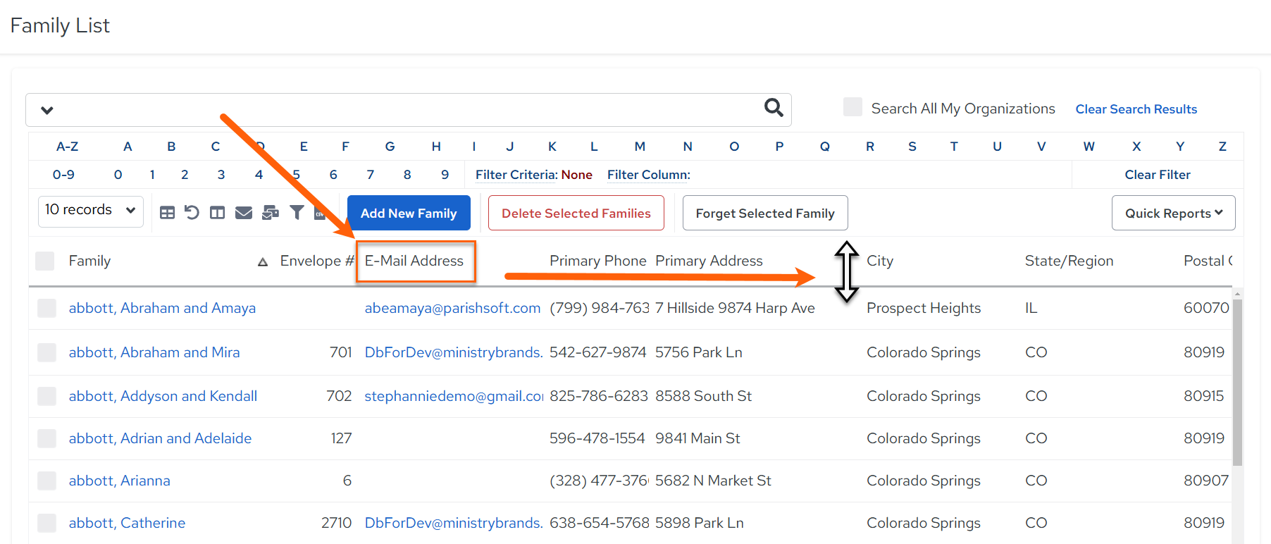Check the box for abbott, Catherine
The height and width of the screenshot is (544, 1271).
click(x=46, y=523)
